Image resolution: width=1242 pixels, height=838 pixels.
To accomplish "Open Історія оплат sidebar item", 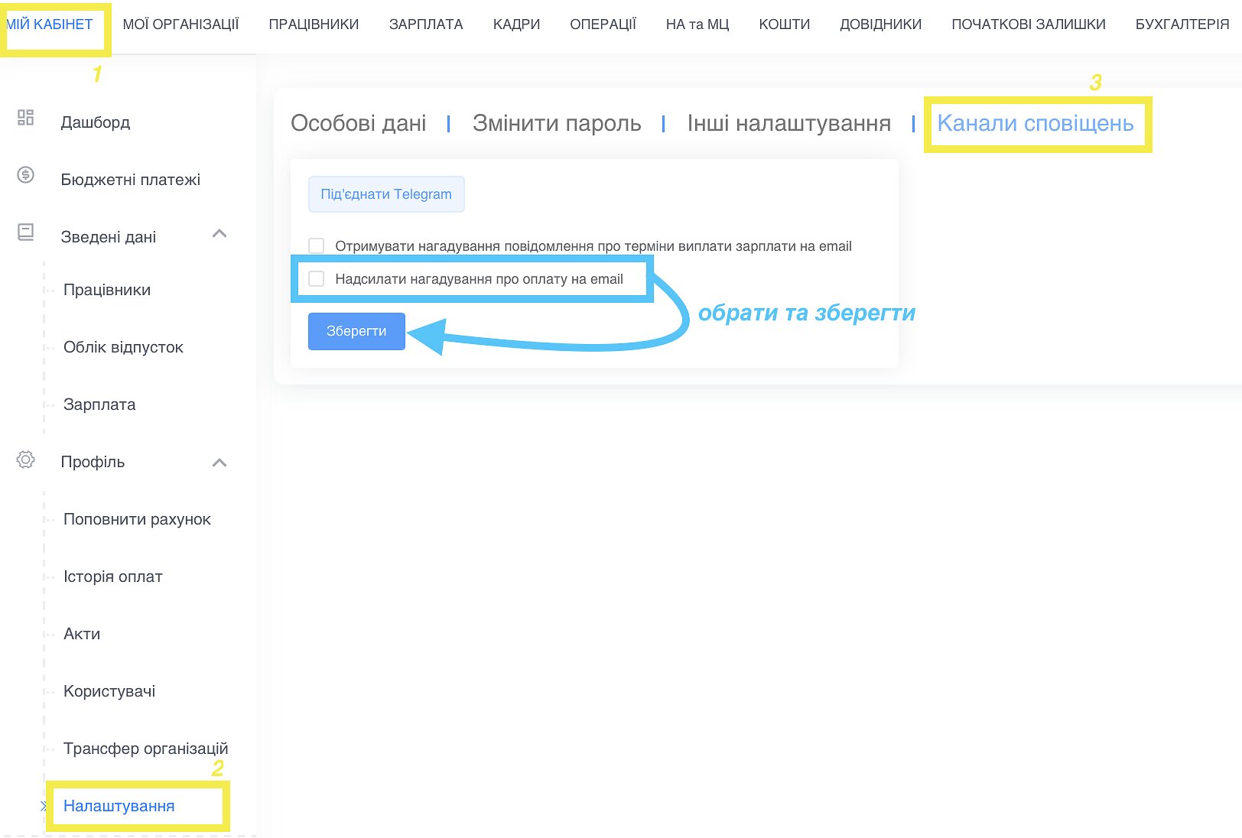I will (113, 577).
